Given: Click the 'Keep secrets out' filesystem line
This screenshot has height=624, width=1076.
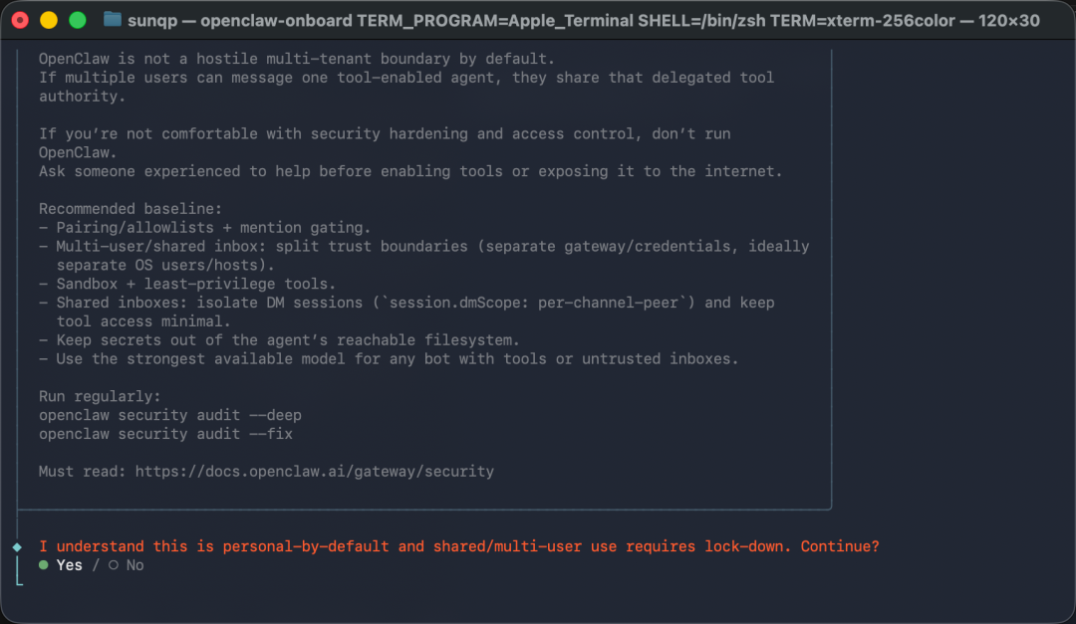Looking at the screenshot, I should click(x=279, y=340).
